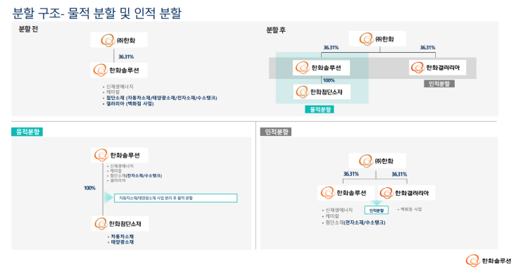523x271 pixels.
Task: Click the 한화갤러리아 logo in the lower 인적분할 section
Action: click(x=407, y=193)
